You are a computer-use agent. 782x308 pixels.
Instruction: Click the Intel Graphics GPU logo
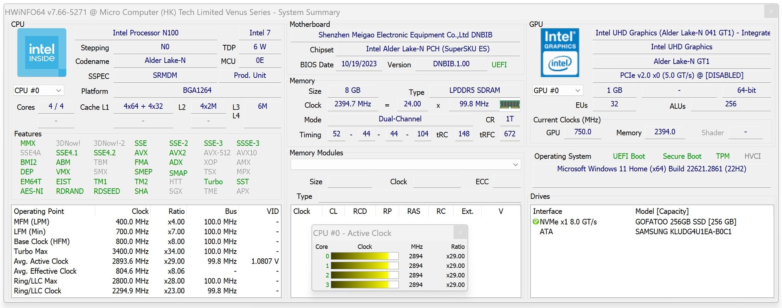(x=560, y=53)
